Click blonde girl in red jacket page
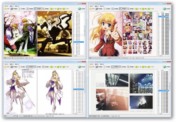This screenshot has height=122, width=176. pyautogui.click(x=105, y=34)
